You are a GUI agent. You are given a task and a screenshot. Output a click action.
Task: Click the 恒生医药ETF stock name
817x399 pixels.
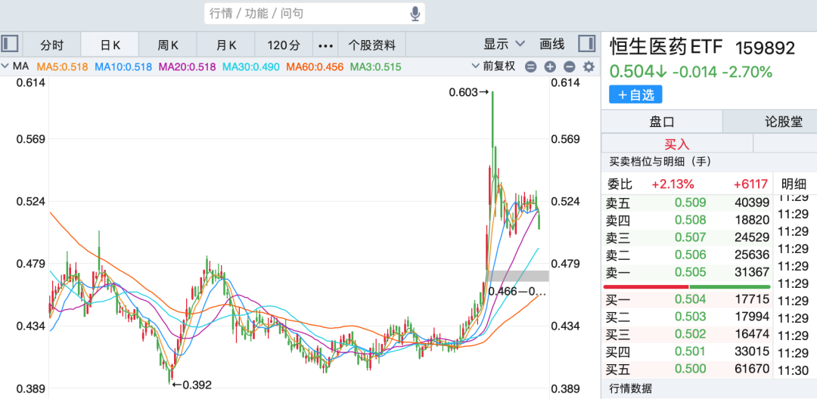666,48
